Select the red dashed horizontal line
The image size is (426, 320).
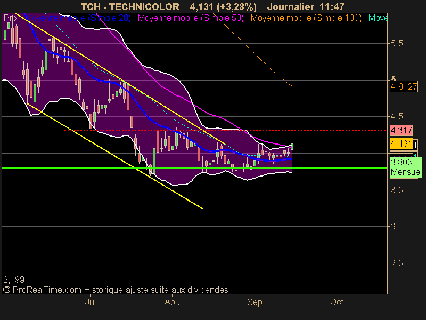coord(225,130)
